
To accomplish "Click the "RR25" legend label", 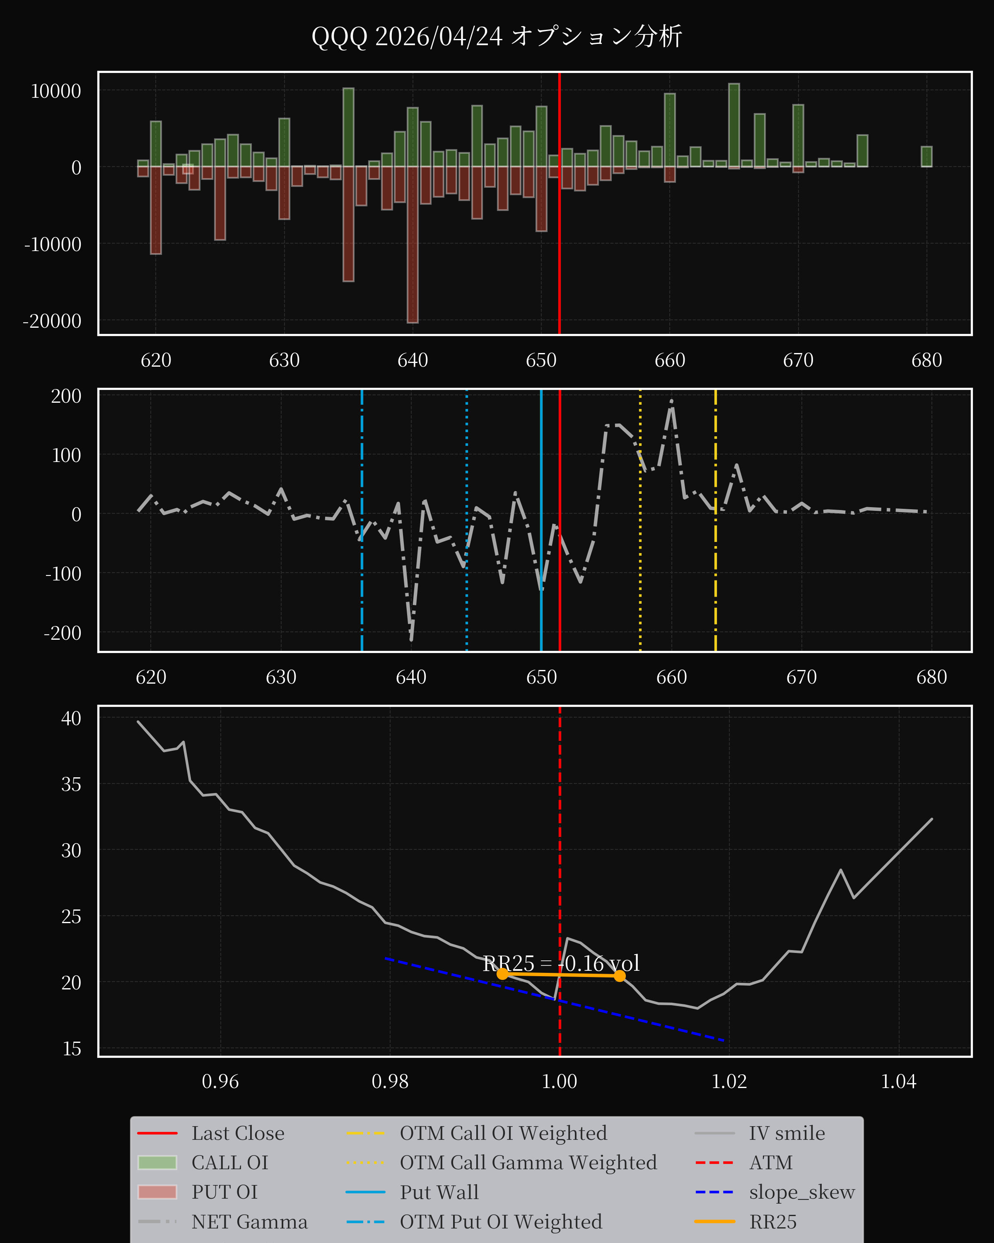I will (773, 1222).
